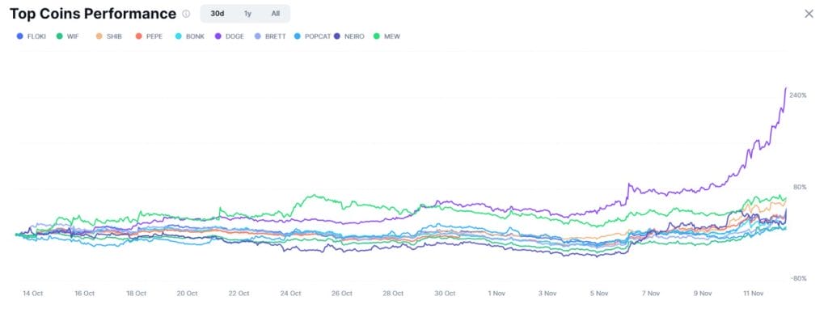Viewport: 828px width, 313px height.
Task: Toggle the BRETT series in legend
Action: coord(270,36)
